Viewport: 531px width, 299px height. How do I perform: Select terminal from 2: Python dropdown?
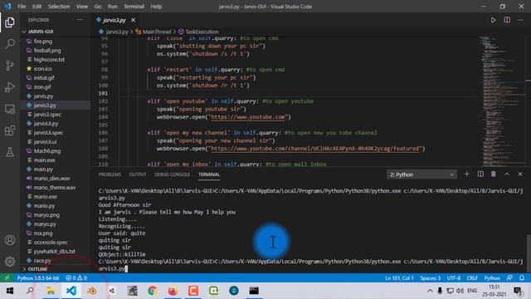[421, 174]
